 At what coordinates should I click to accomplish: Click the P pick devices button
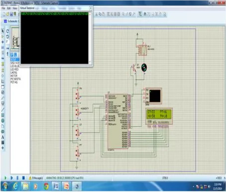coord(12,55)
